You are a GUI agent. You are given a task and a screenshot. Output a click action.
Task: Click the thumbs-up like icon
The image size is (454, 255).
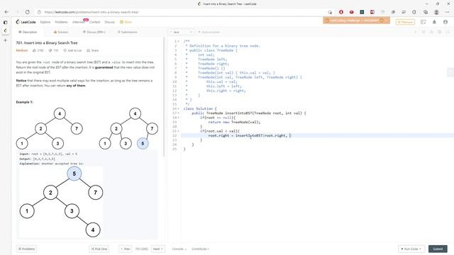tap(34, 50)
